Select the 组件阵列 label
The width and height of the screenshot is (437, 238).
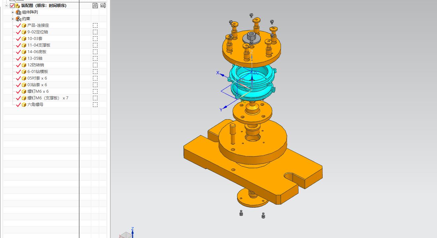pos(30,12)
